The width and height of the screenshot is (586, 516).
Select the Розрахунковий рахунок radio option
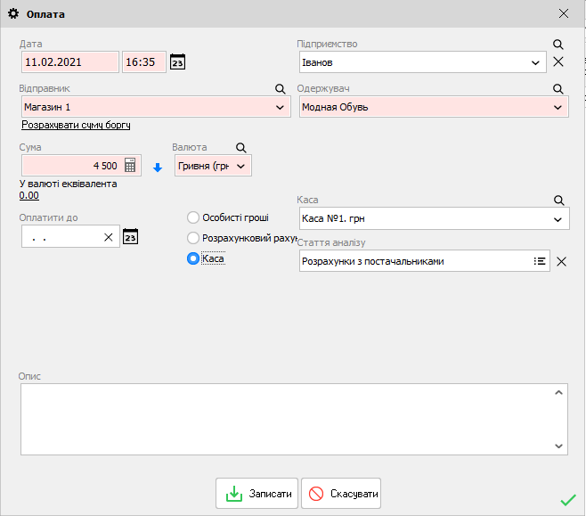tap(193, 238)
